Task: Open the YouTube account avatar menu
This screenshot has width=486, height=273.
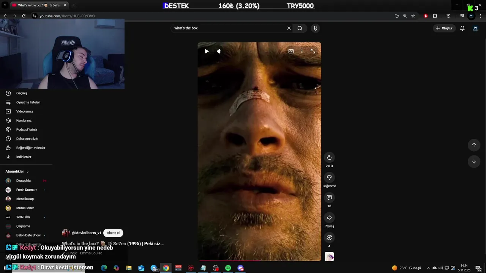Action: (x=475, y=28)
